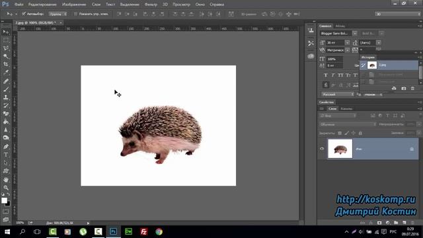Toggle fi standard ligatures button
Viewport: 423px width, 238px height.
coord(326,85)
